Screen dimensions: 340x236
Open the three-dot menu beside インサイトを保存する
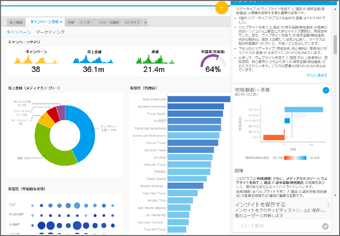328,205
